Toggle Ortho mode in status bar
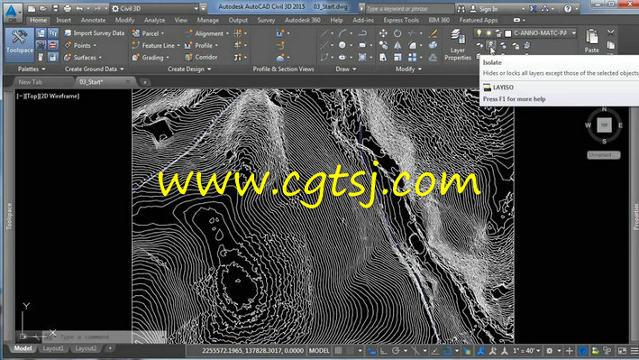 383,351
